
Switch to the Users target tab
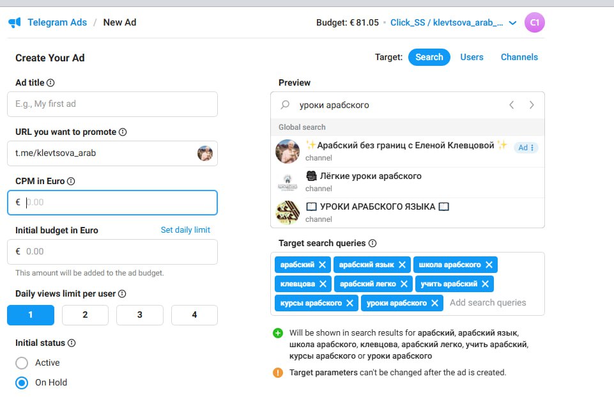[x=472, y=58]
